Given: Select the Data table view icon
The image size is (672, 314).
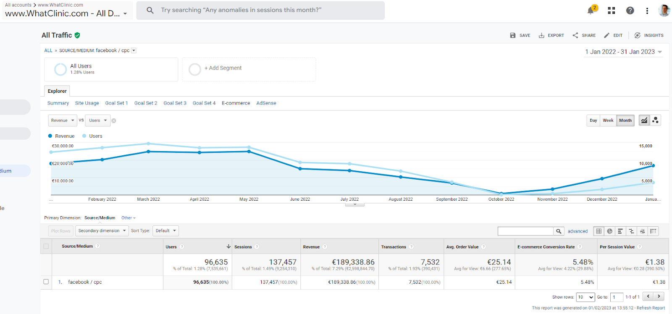Looking at the screenshot, I should pos(599,231).
